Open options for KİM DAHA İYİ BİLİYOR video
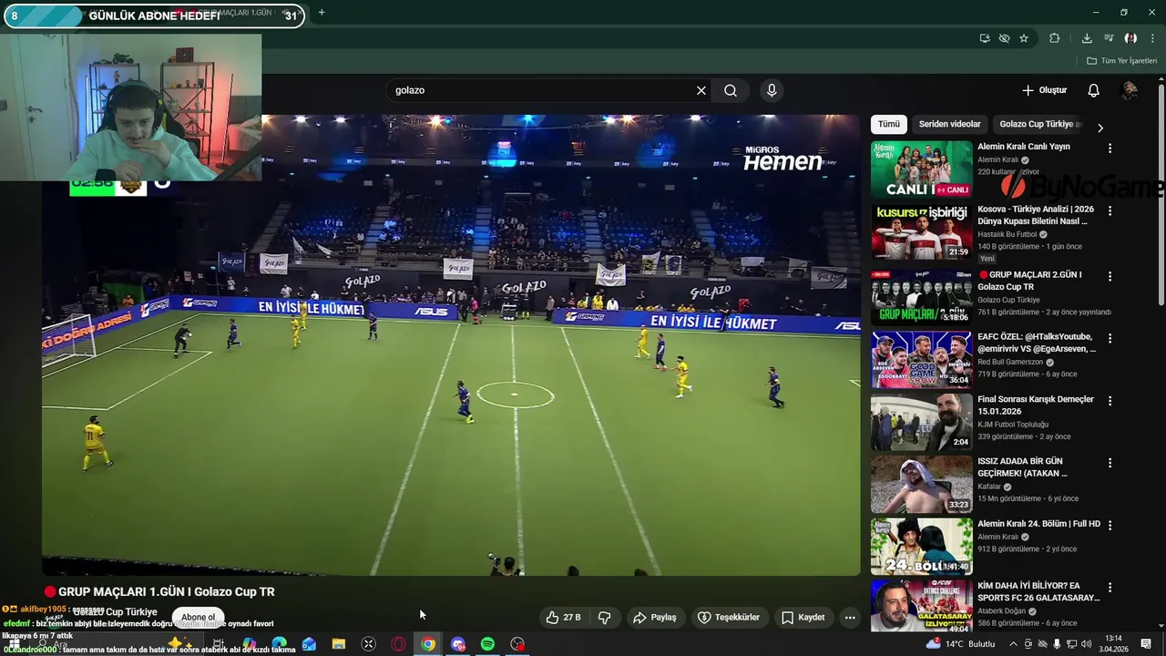The image size is (1166, 656). point(1110,588)
